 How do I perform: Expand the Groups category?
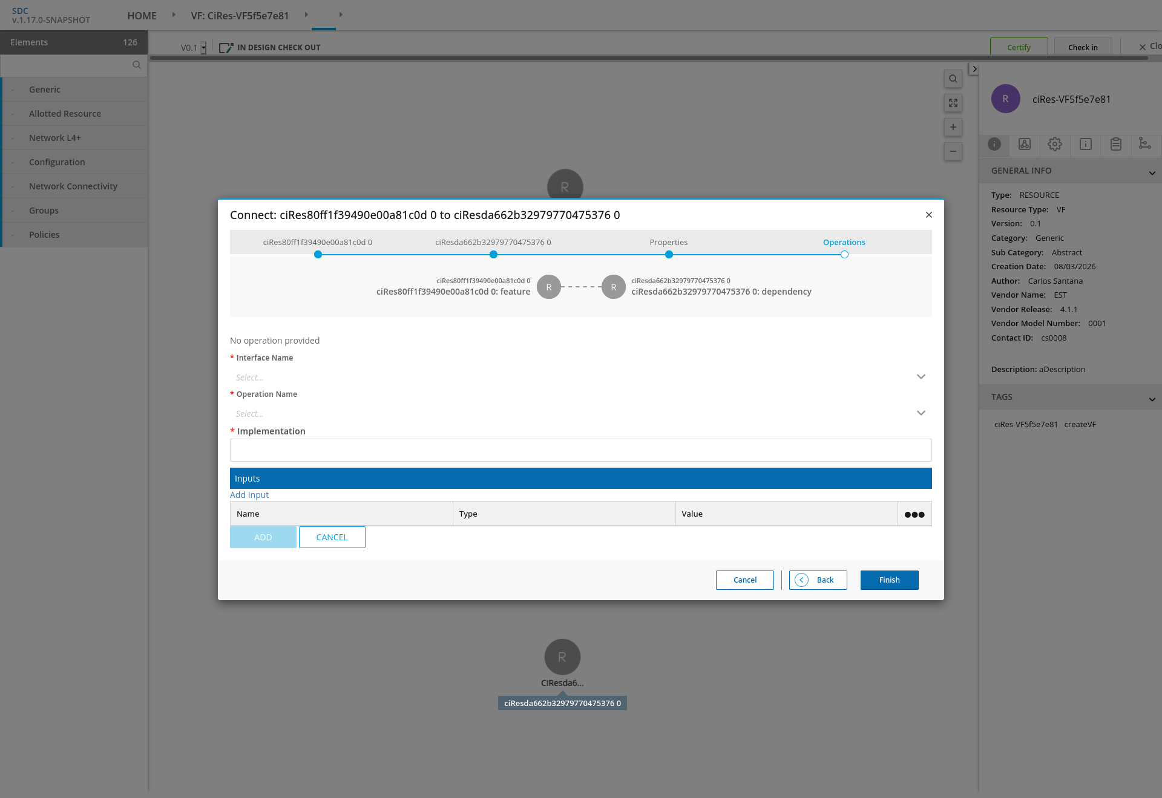[x=74, y=210]
